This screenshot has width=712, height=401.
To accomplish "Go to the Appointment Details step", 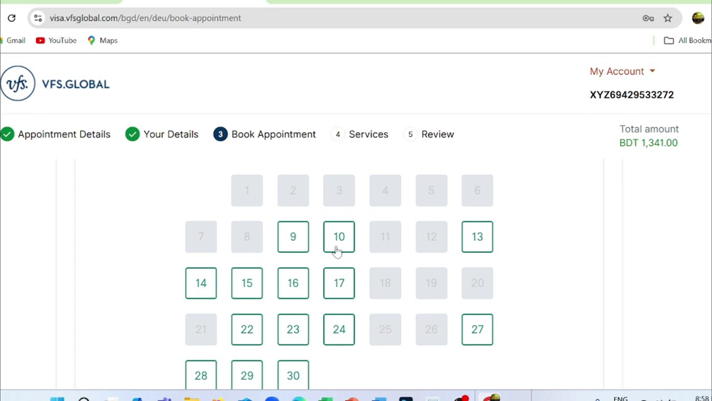I will pos(64,134).
